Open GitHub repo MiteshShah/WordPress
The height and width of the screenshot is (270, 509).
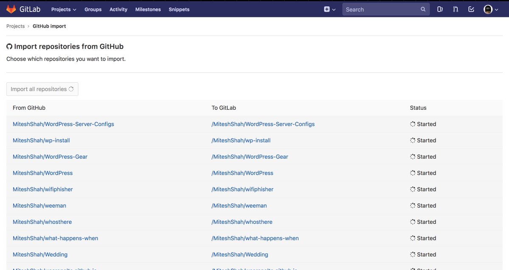tap(42, 173)
